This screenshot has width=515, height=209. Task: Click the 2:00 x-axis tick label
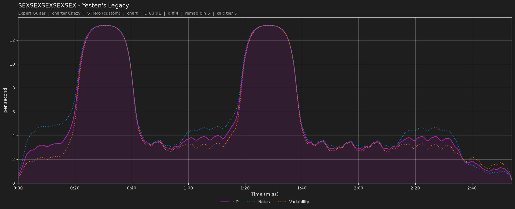[358, 188]
